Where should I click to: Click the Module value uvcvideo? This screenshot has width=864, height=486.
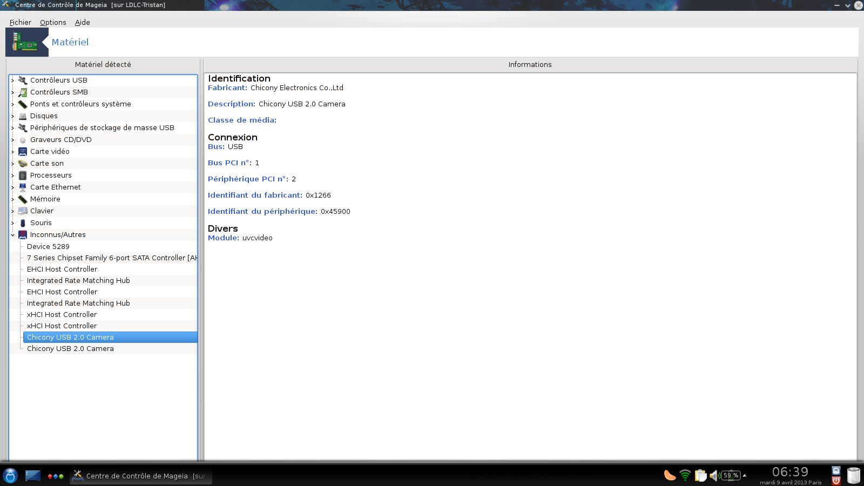(x=258, y=238)
